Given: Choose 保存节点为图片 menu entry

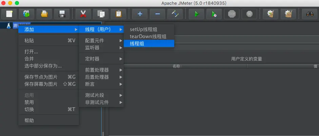Looking at the screenshot, I should click(48, 77).
